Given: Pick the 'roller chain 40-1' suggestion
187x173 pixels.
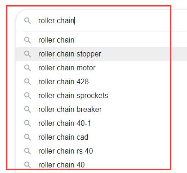Looking at the screenshot, I should point(102,124).
